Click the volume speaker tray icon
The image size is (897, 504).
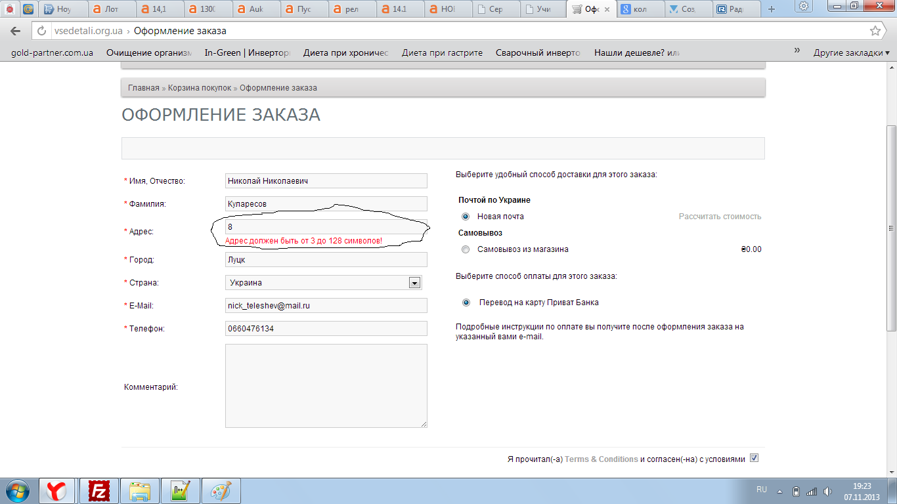[827, 491]
